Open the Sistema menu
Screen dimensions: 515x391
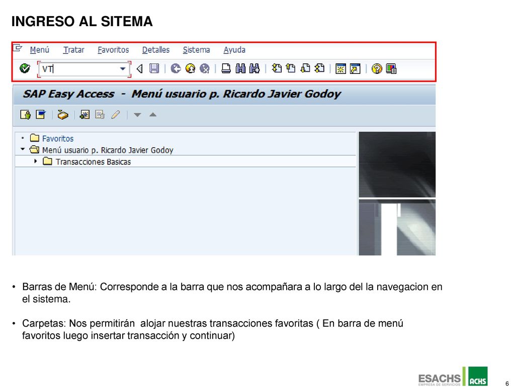coord(197,50)
